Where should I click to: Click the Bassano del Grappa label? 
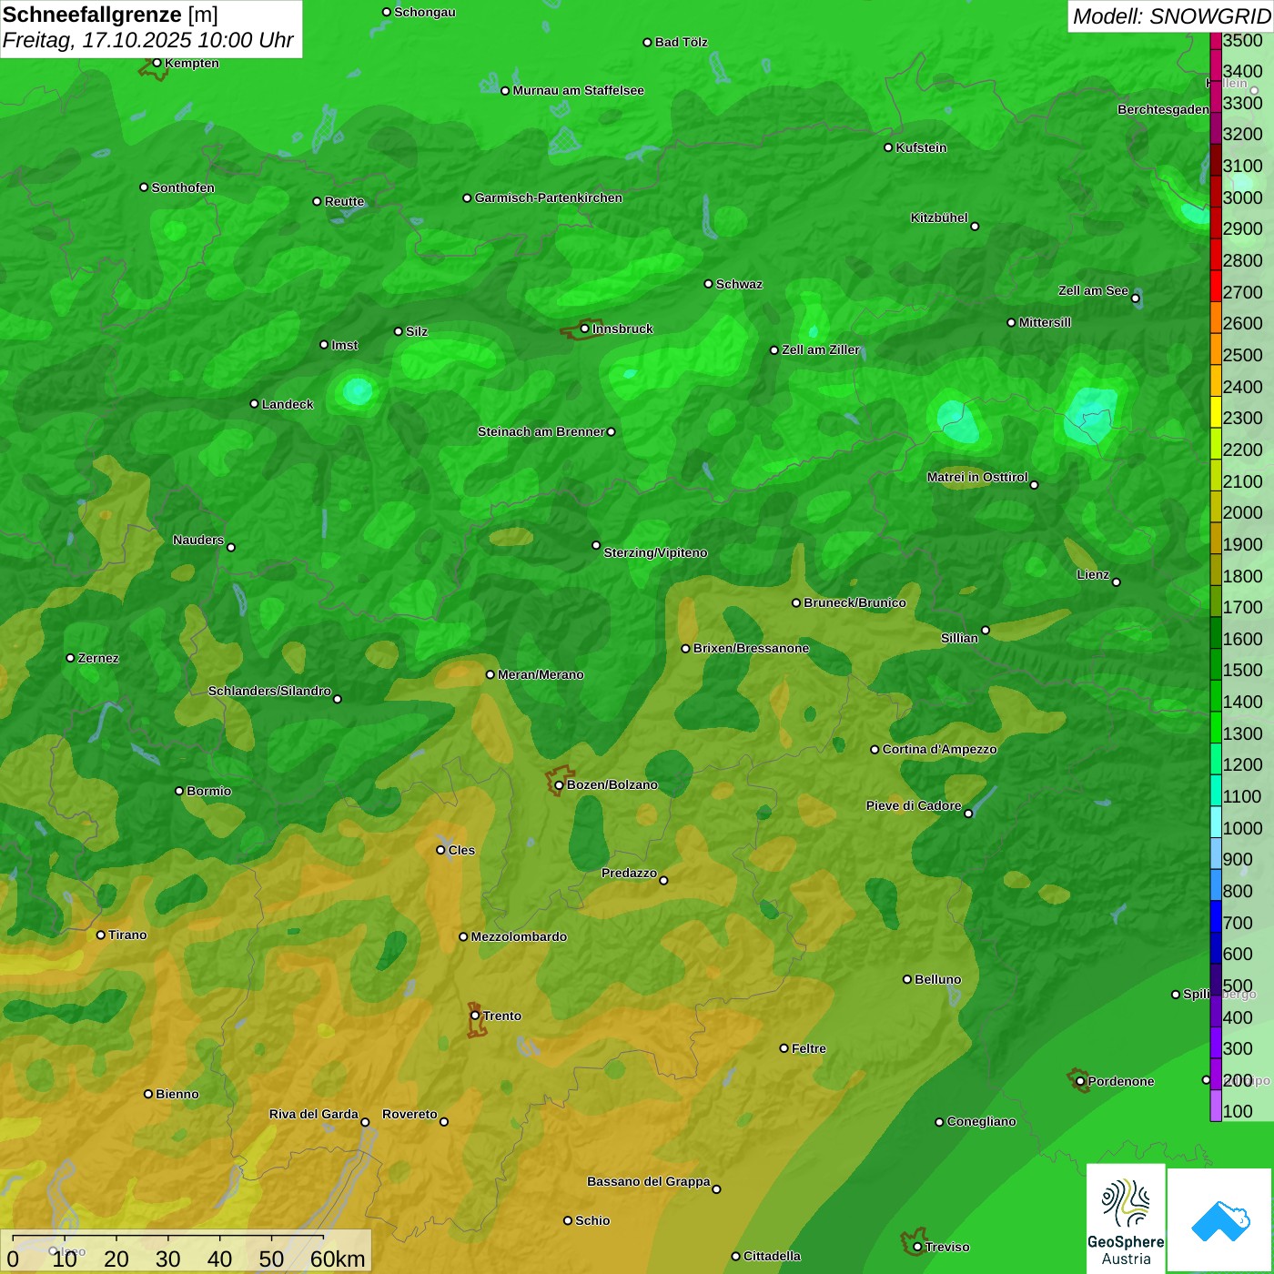coord(648,1181)
